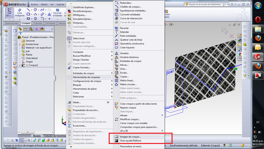Click Personalizar el menú entry
264x149 pixels.
click(131, 146)
